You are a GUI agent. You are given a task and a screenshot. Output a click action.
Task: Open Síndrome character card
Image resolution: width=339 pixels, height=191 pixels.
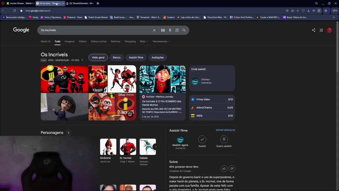[x=108, y=151]
